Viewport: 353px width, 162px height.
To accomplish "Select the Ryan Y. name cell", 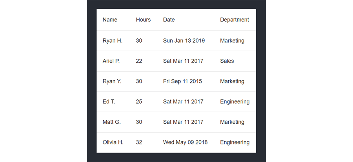I will (x=112, y=81).
